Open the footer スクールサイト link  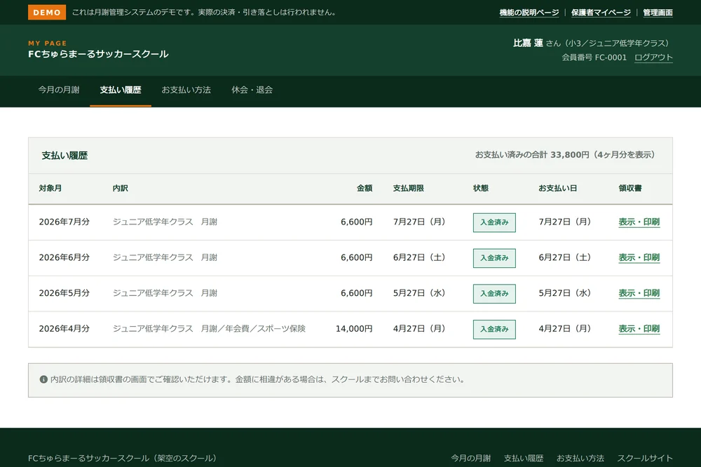(645, 458)
